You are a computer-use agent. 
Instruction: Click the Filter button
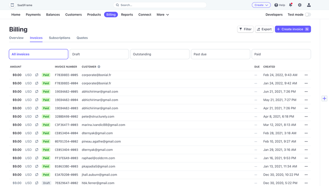pos(245,29)
